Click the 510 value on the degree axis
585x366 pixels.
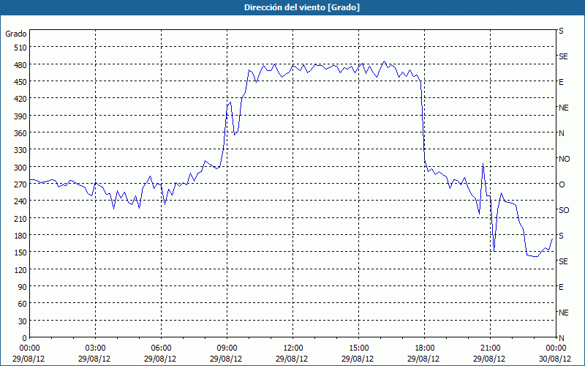(21, 48)
